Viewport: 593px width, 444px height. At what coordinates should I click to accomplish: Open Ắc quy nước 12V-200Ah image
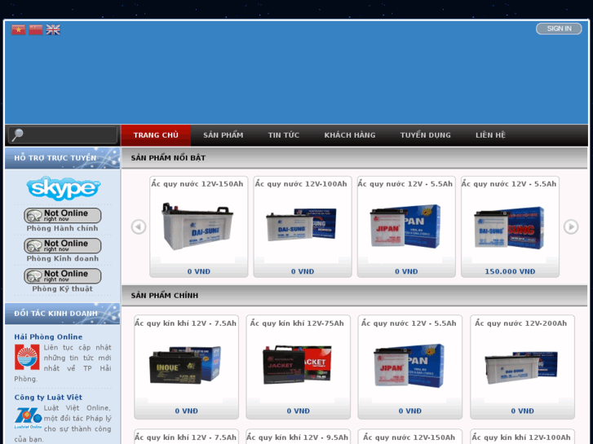[x=521, y=367]
